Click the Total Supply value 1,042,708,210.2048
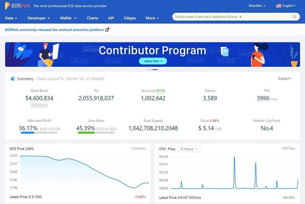 coord(153,128)
